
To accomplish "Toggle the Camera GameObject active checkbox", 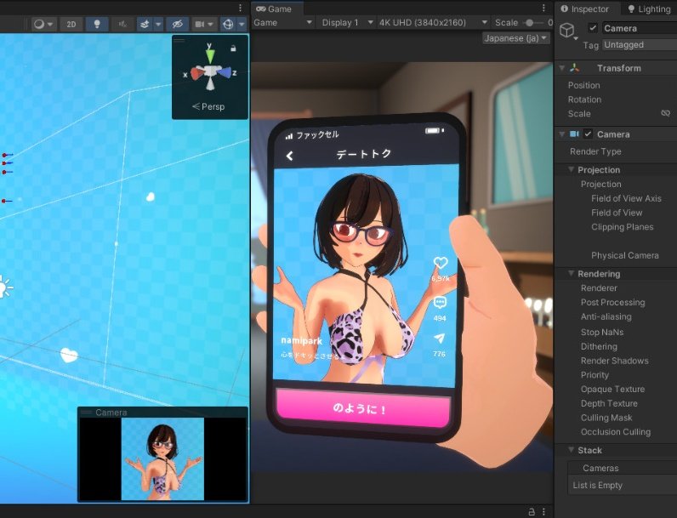I will (x=593, y=28).
